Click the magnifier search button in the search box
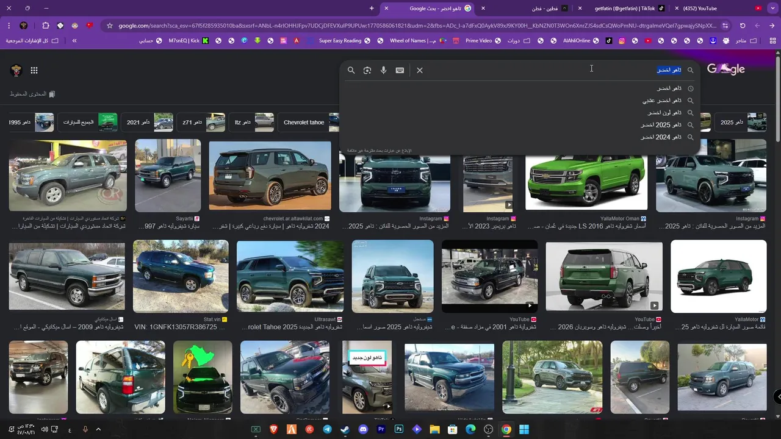The height and width of the screenshot is (439, 781). tap(351, 70)
